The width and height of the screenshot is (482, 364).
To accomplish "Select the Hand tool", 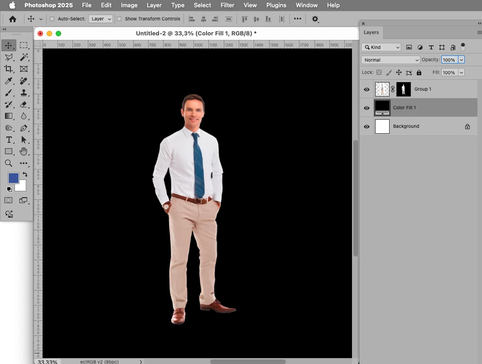I will 24,151.
